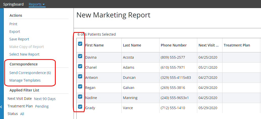
Task: Open the Reports dropdown menu
Action: (37, 4)
